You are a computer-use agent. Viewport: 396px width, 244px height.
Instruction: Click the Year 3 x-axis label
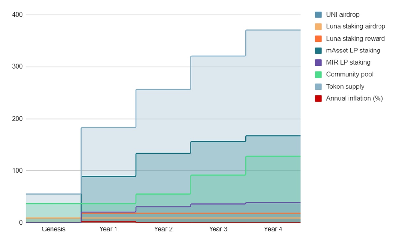(218, 229)
